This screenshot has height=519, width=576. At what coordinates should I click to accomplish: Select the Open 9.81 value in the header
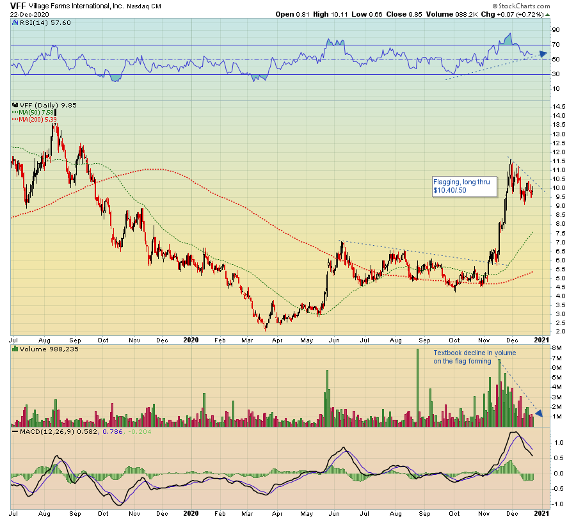(x=292, y=14)
